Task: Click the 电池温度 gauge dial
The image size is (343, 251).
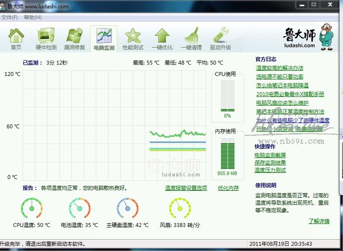Action: click(x=80, y=208)
